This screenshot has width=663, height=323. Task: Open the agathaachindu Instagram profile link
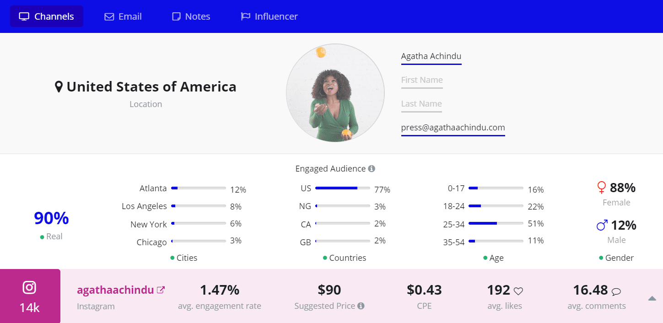[x=115, y=290]
